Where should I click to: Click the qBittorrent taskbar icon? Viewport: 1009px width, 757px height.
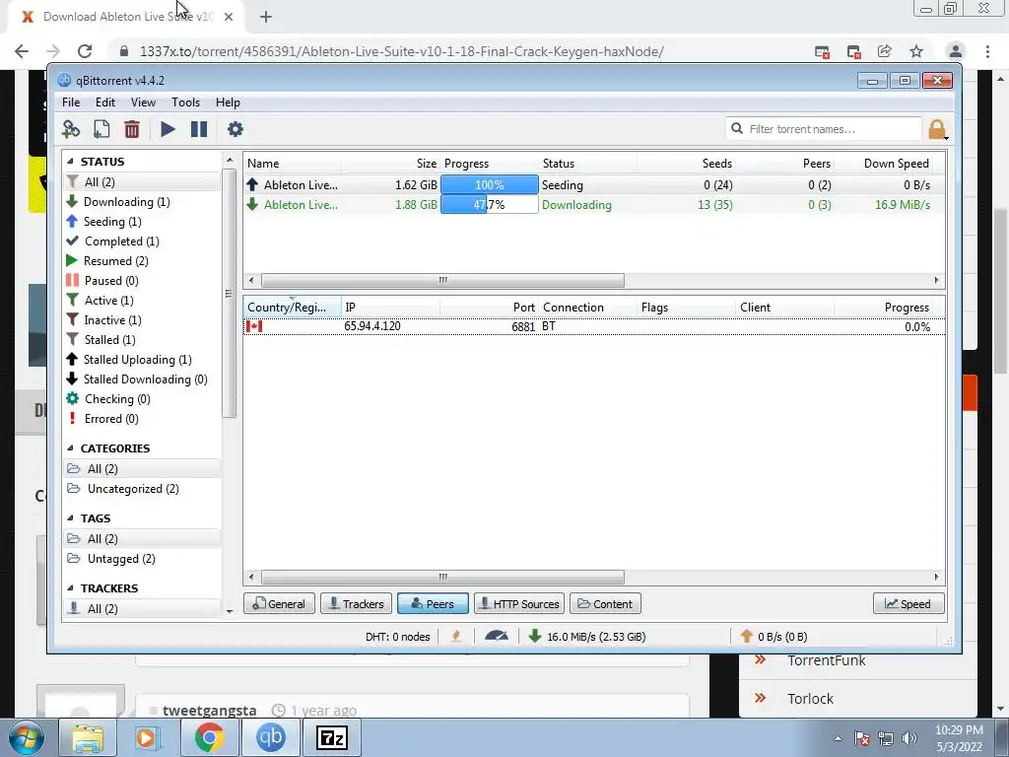coord(270,737)
